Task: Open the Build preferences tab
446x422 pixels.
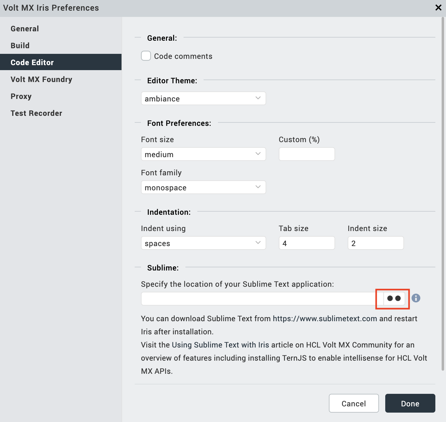Action: click(x=20, y=46)
